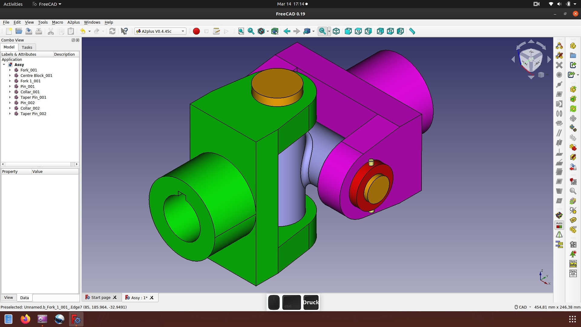This screenshot has width=581, height=327.
Task: Click A2plus show hierarchy tree icon
Action: click(573, 254)
